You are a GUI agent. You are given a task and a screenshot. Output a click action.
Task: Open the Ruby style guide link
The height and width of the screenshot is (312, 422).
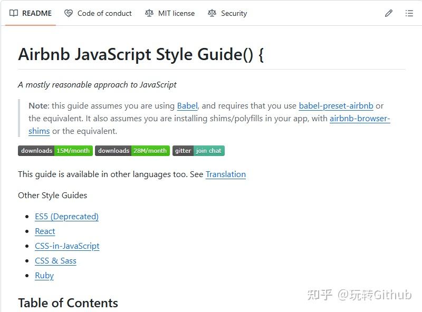click(x=44, y=276)
